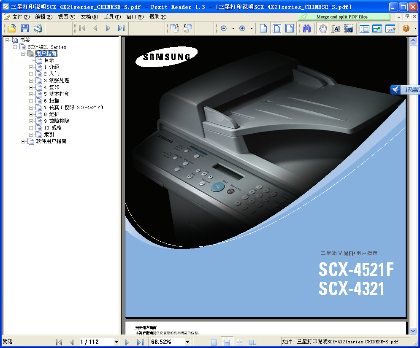The width and height of the screenshot is (420, 348).
Task: Open search with binoculars icon
Action: tap(307, 28)
